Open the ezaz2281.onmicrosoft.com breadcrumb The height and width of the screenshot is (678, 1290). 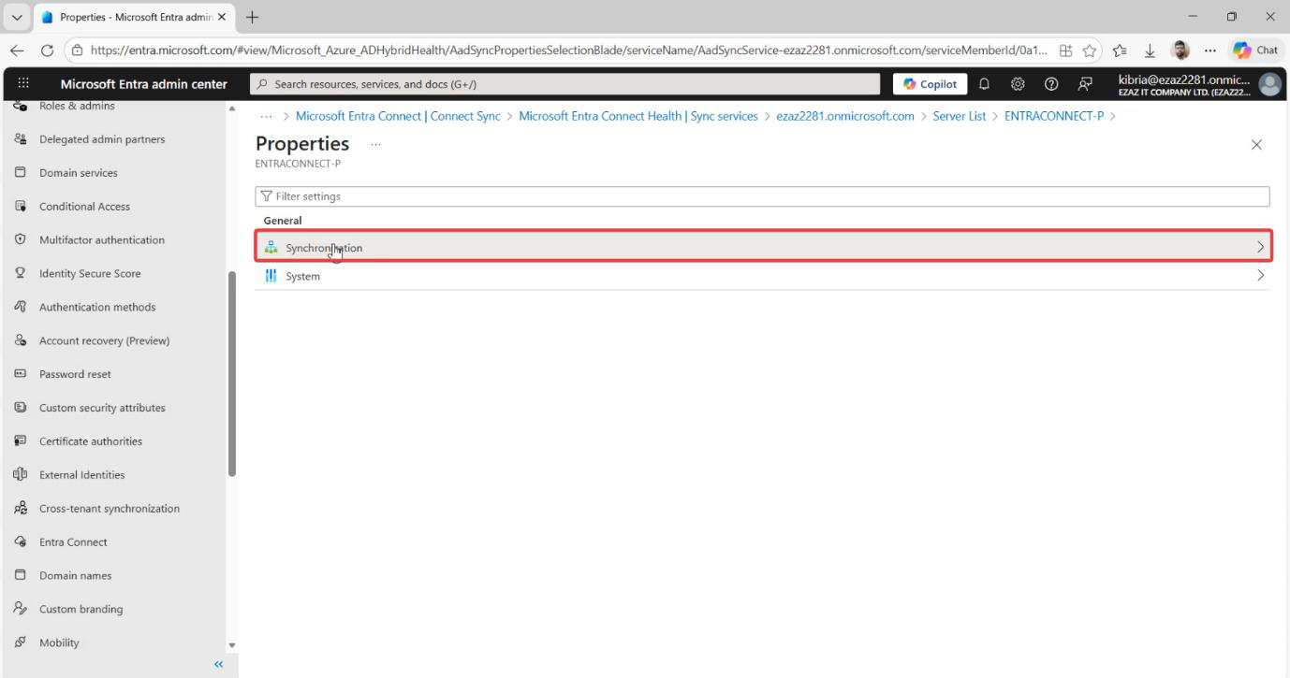point(845,116)
